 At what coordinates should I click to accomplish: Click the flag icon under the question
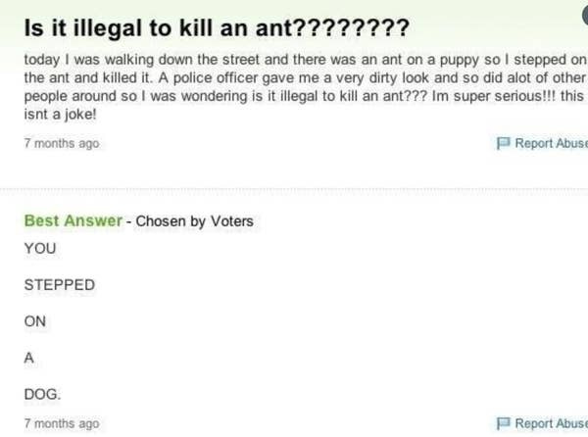pyautogui.click(x=504, y=143)
